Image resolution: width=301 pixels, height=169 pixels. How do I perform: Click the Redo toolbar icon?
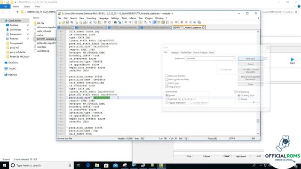pos(110,22)
